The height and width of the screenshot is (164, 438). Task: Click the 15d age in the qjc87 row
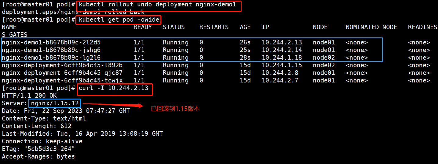coord(245,73)
